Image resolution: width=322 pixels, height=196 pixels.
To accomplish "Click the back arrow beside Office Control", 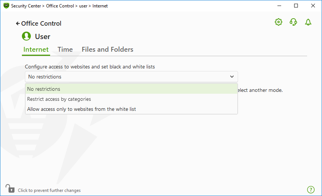I will [18, 24].
